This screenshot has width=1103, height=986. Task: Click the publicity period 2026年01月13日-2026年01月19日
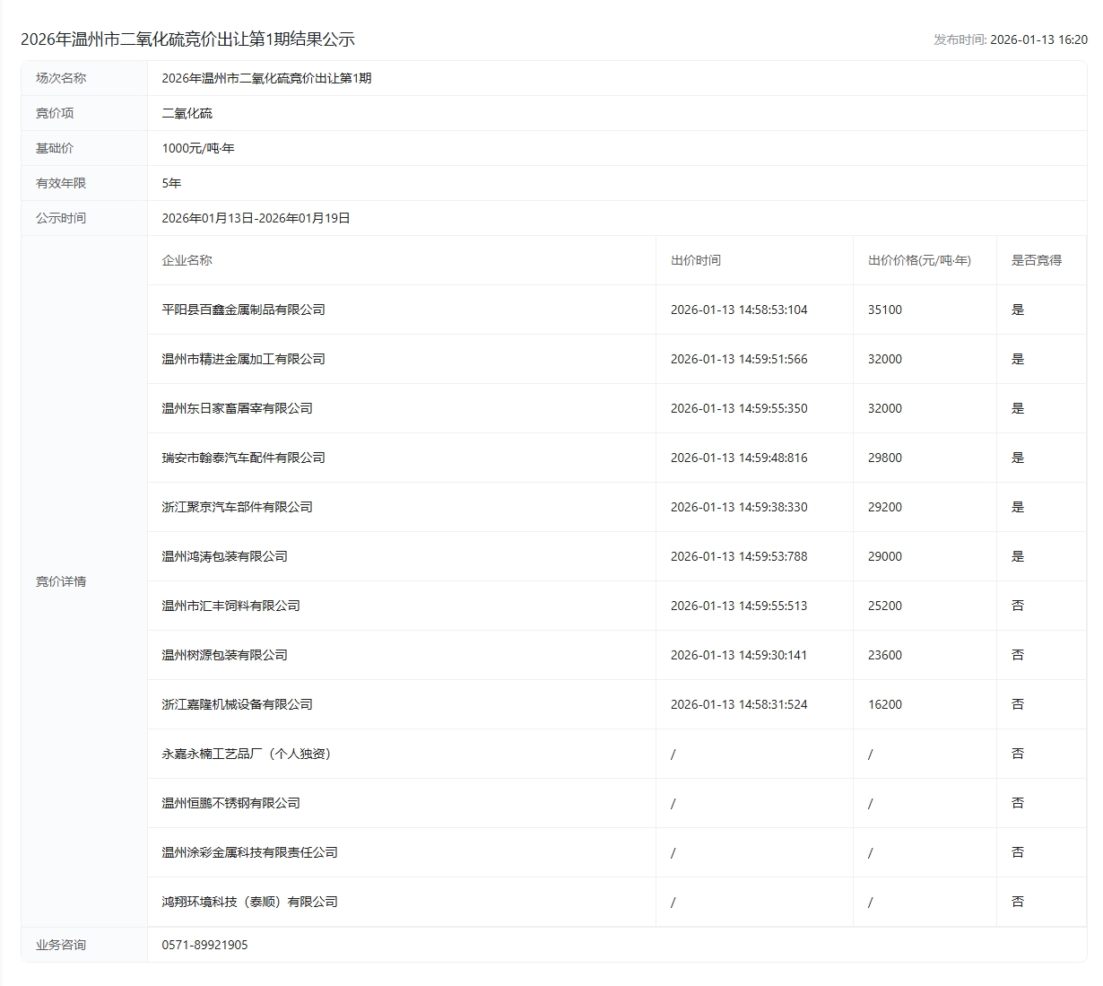[256, 218]
